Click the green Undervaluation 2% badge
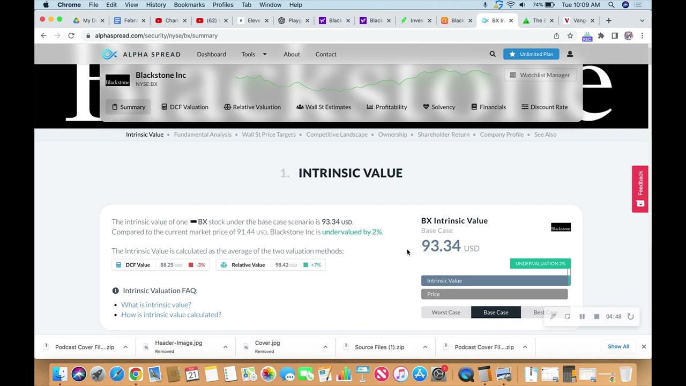Image resolution: width=686 pixels, height=386 pixels. [540, 263]
